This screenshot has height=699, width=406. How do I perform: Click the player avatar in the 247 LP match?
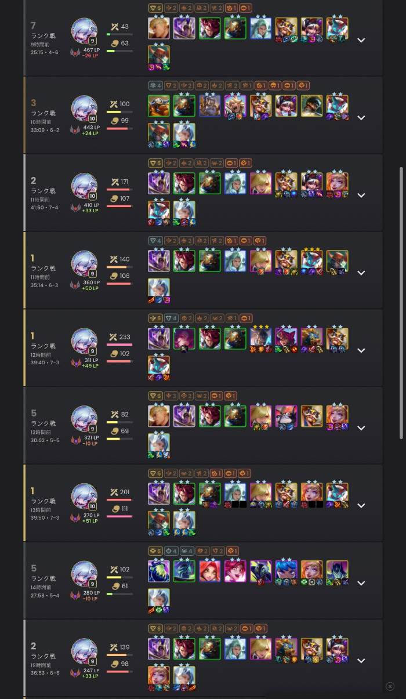point(84,651)
